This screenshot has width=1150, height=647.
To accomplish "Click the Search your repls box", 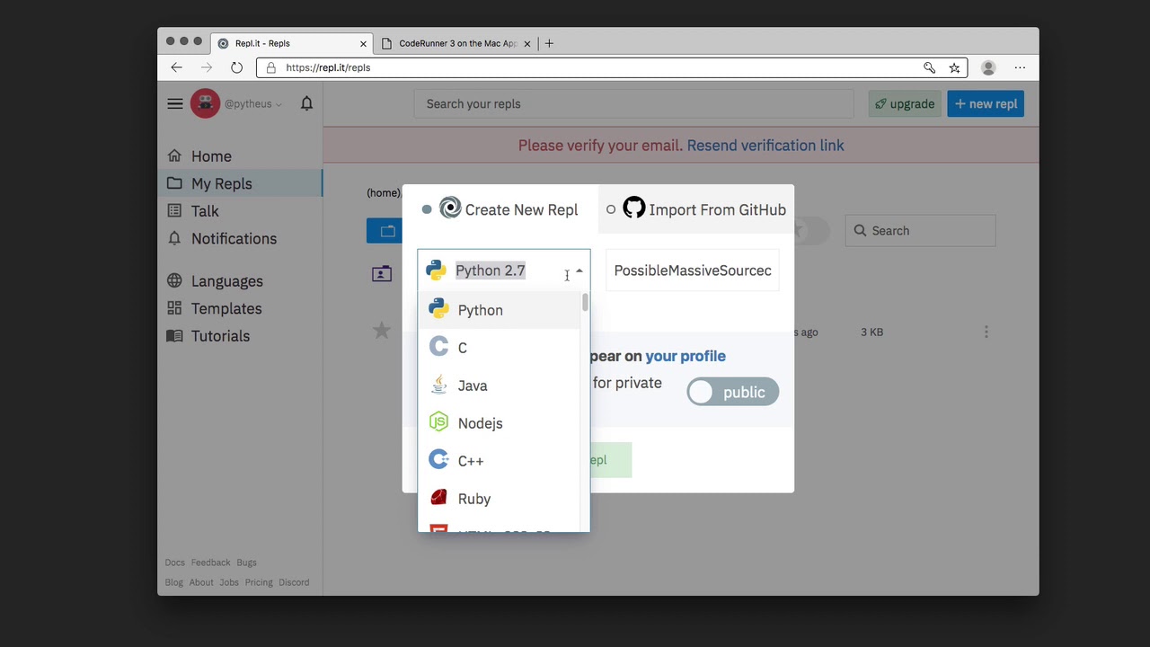I will point(633,104).
